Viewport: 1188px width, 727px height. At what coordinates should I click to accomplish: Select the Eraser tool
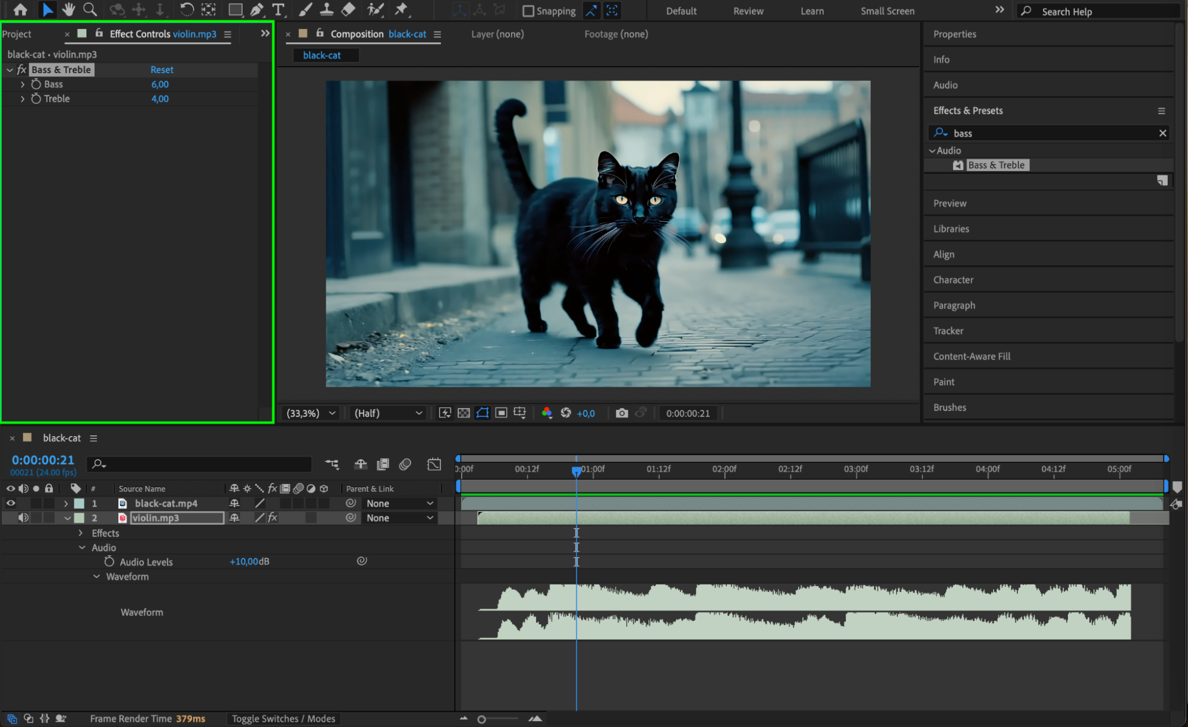(348, 10)
